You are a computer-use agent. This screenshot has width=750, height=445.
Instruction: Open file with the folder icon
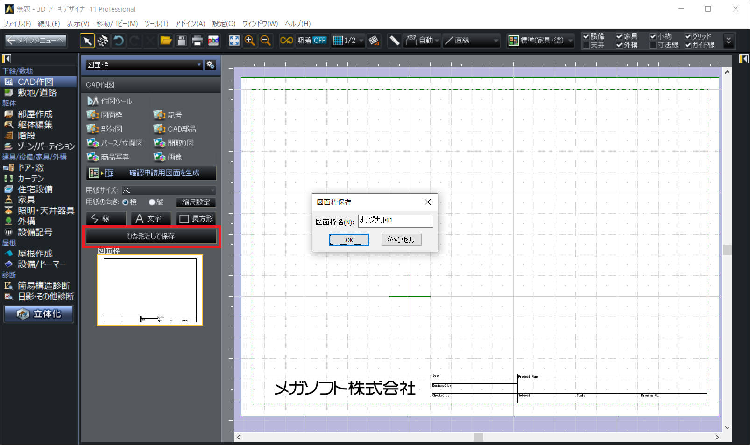point(166,41)
